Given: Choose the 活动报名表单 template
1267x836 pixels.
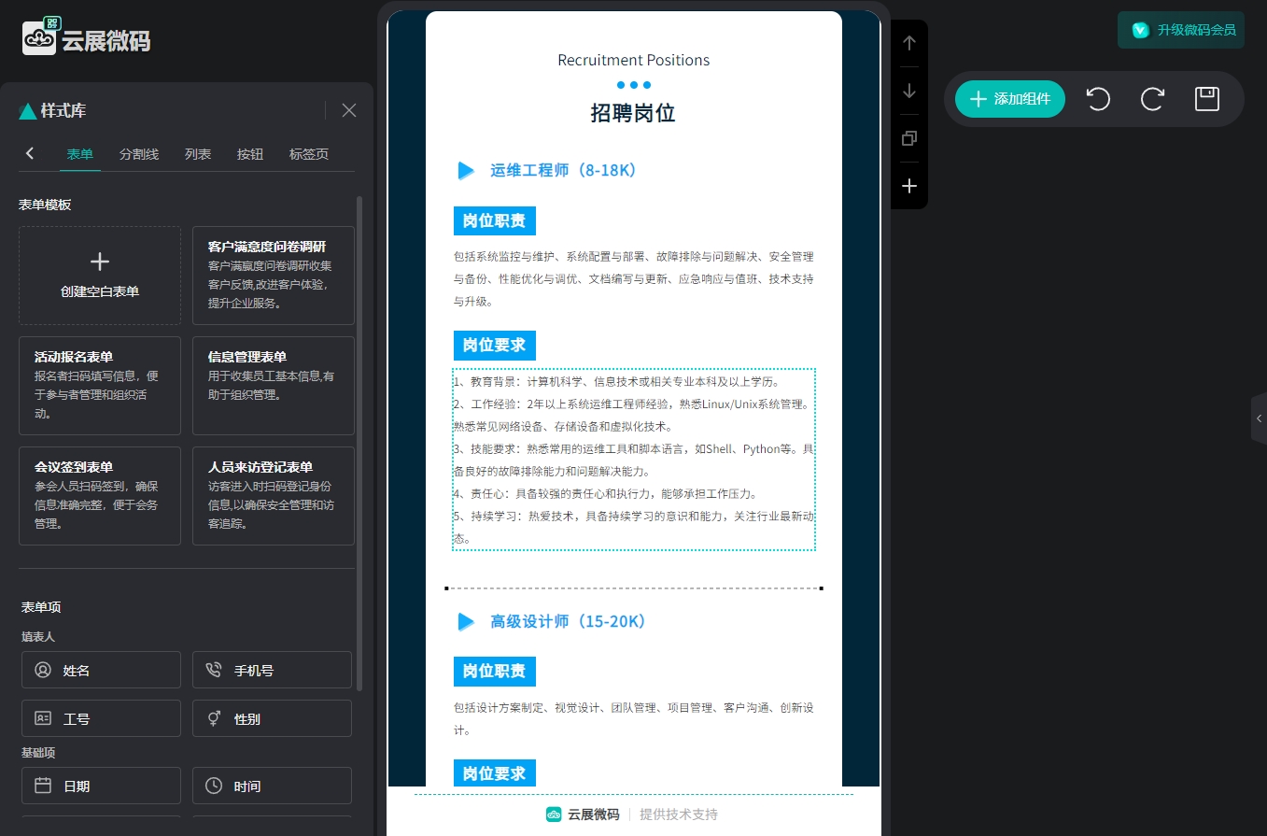Looking at the screenshot, I should (100, 386).
